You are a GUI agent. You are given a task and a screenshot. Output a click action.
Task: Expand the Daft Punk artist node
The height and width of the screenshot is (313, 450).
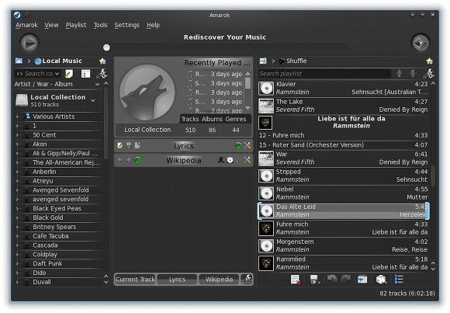point(18,263)
